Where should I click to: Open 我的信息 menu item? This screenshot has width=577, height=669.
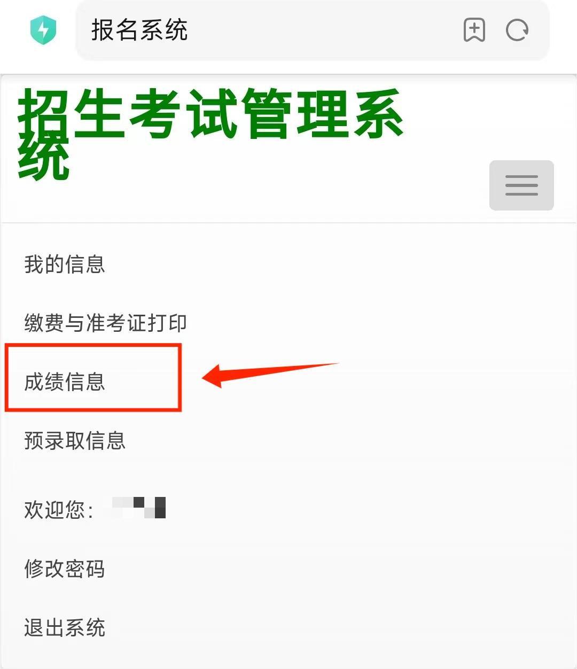[65, 265]
